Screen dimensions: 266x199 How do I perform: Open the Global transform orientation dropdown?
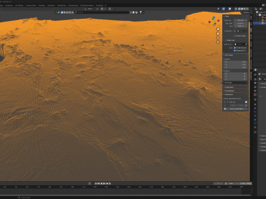(89, 9)
